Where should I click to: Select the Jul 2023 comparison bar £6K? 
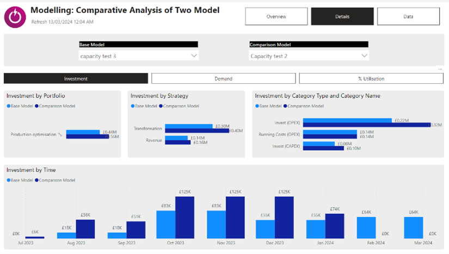click(35, 237)
